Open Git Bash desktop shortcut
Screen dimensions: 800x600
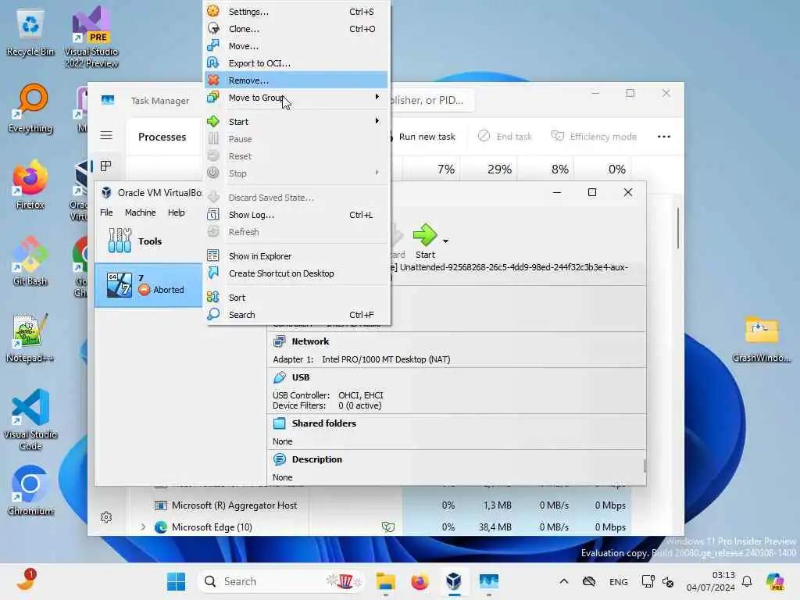(30, 261)
